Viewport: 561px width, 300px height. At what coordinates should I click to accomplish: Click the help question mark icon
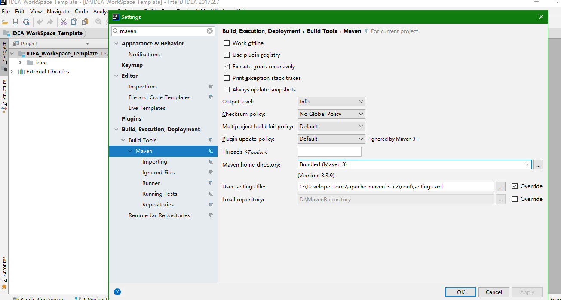point(117,292)
